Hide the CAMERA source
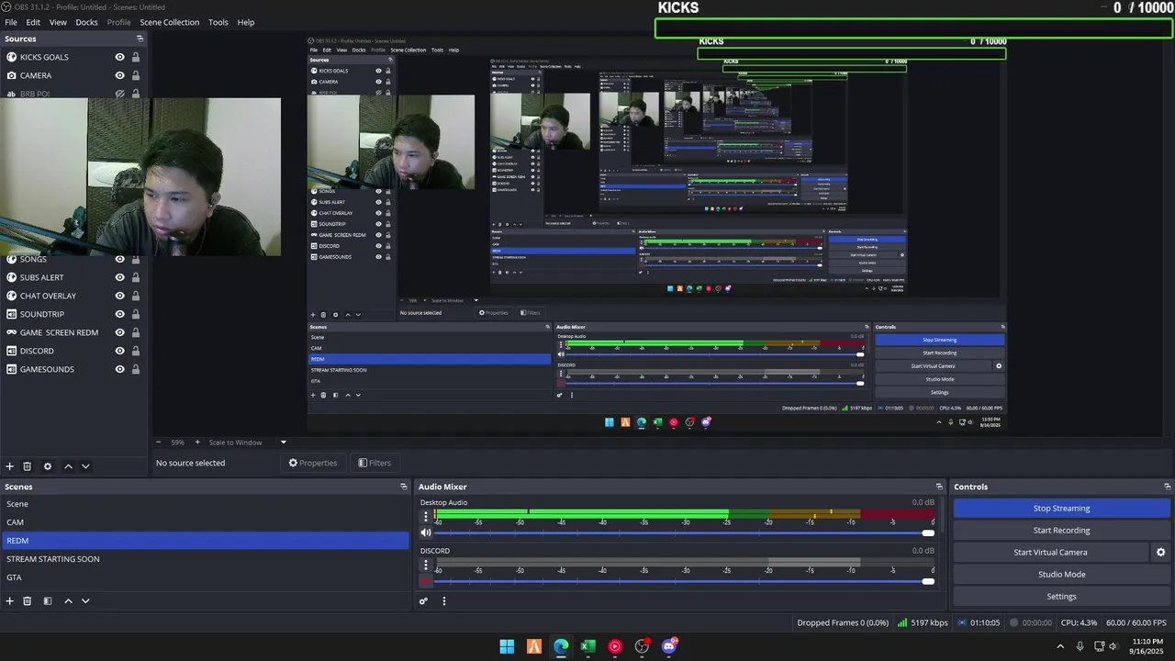This screenshot has width=1175, height=661. (x=119, y=75)
